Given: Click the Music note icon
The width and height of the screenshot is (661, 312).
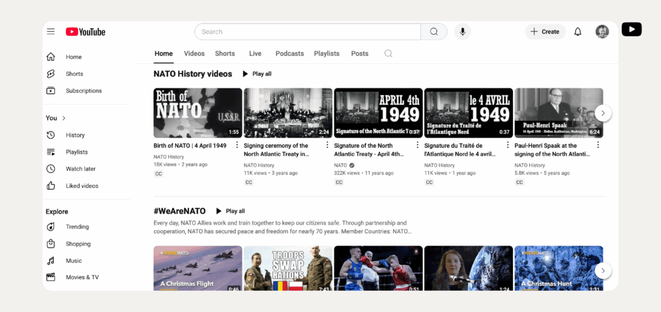Looking at the screenshot, I should point(50,260).
